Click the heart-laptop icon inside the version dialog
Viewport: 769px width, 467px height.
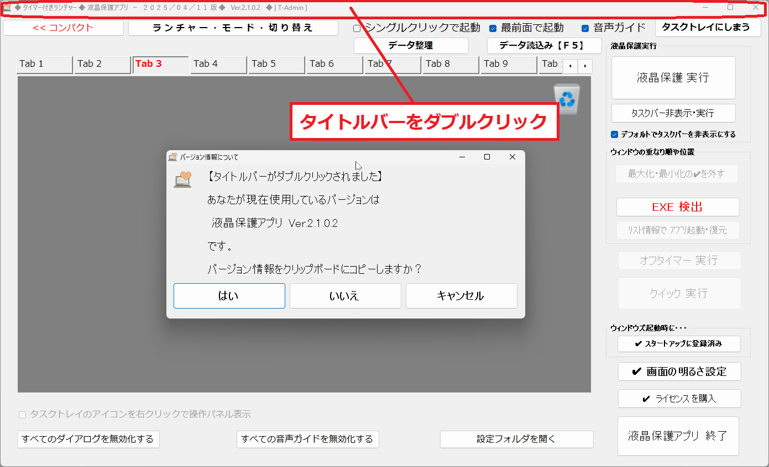pyautogui.click(x=183, y=179)
